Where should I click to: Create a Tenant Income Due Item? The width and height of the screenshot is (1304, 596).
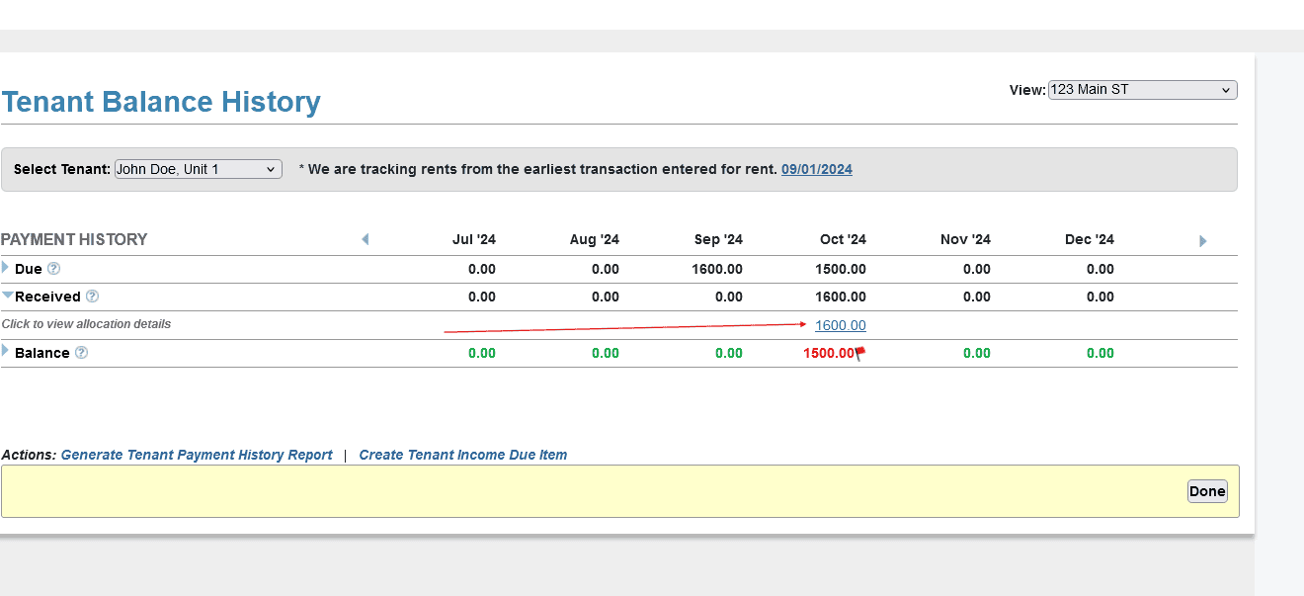click(x=462, y=455)
